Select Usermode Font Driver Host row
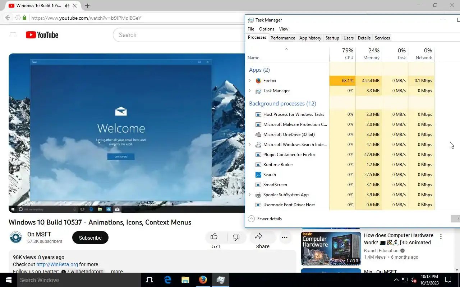The height and width of the screenshot is (287, 460). [340, 205]
